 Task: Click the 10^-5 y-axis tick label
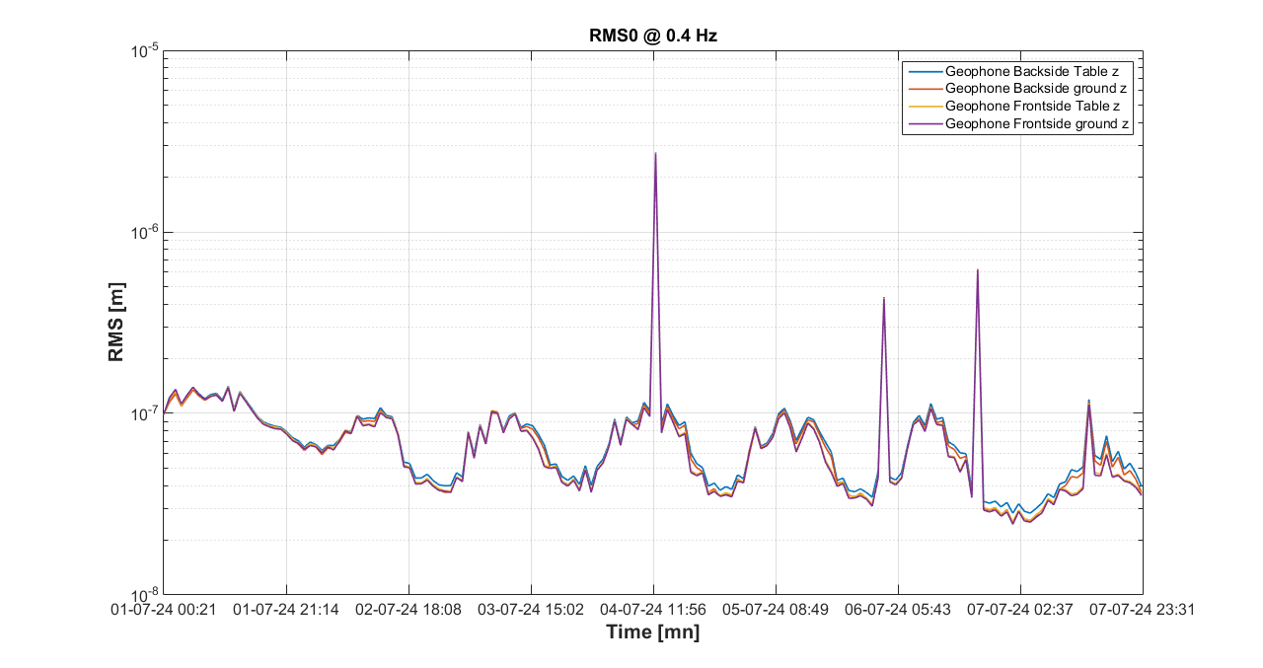(143, 50)
